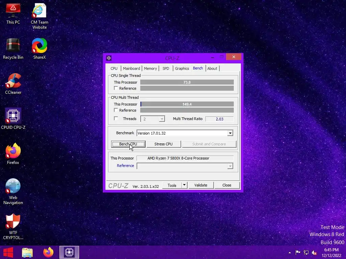Open taskbar clock 6:45 PM
This screenshot has width=346, height=259.
331,253
